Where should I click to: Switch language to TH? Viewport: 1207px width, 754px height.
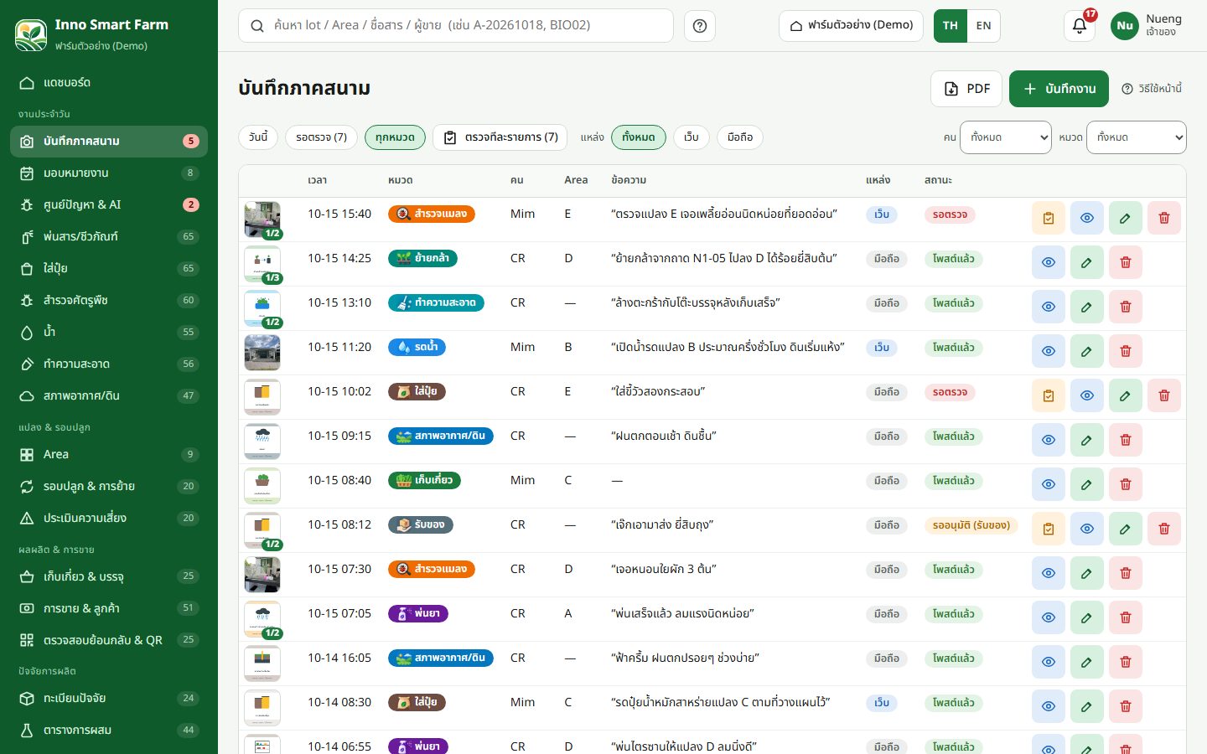point(951,26)
